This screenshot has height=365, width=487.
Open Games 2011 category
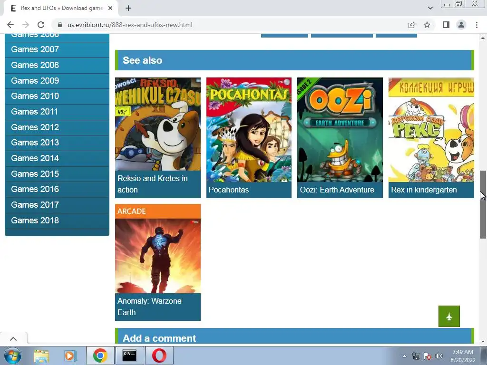coord(57,112)
